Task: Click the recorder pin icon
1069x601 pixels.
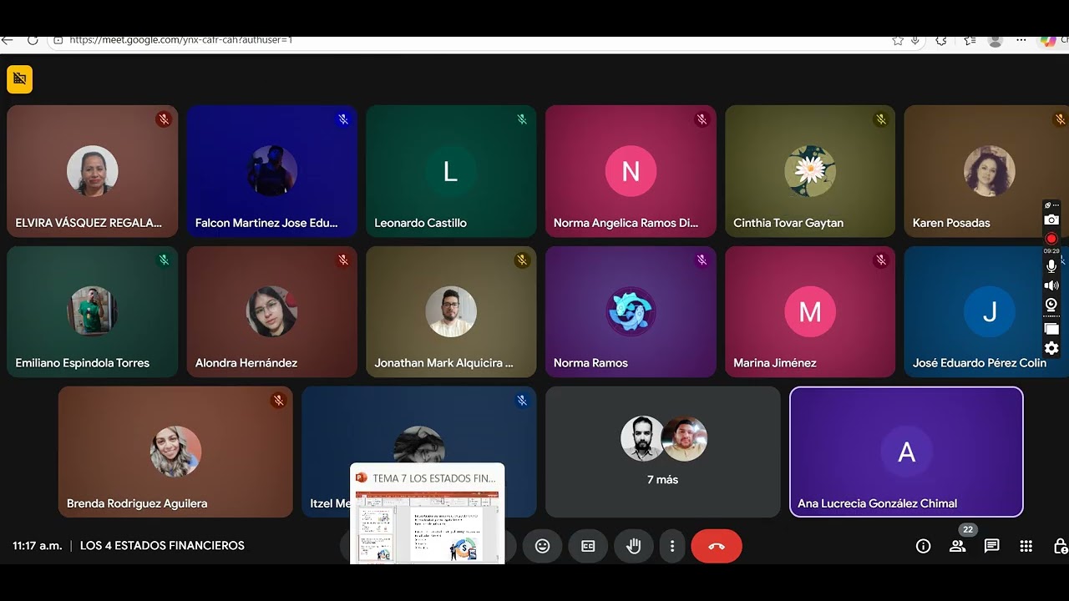Action: (x=1047, y=205)
